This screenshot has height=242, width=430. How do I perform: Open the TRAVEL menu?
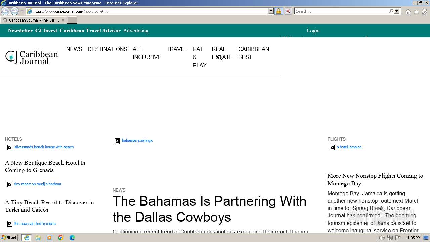[x=177, y=49]
